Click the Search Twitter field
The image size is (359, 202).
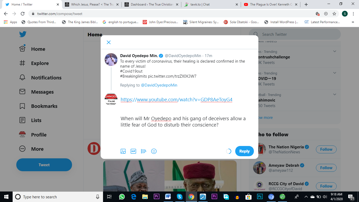pos(297,34)
